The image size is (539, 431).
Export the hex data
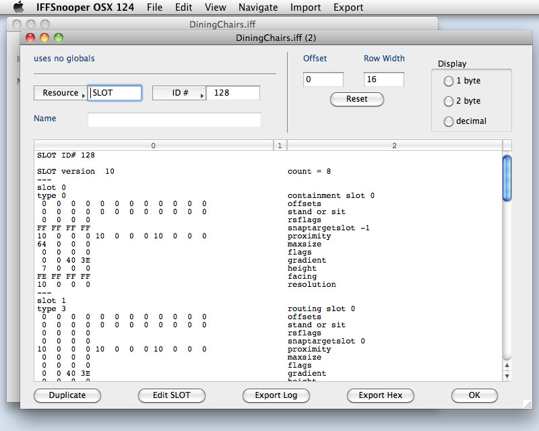click(380, 395)
